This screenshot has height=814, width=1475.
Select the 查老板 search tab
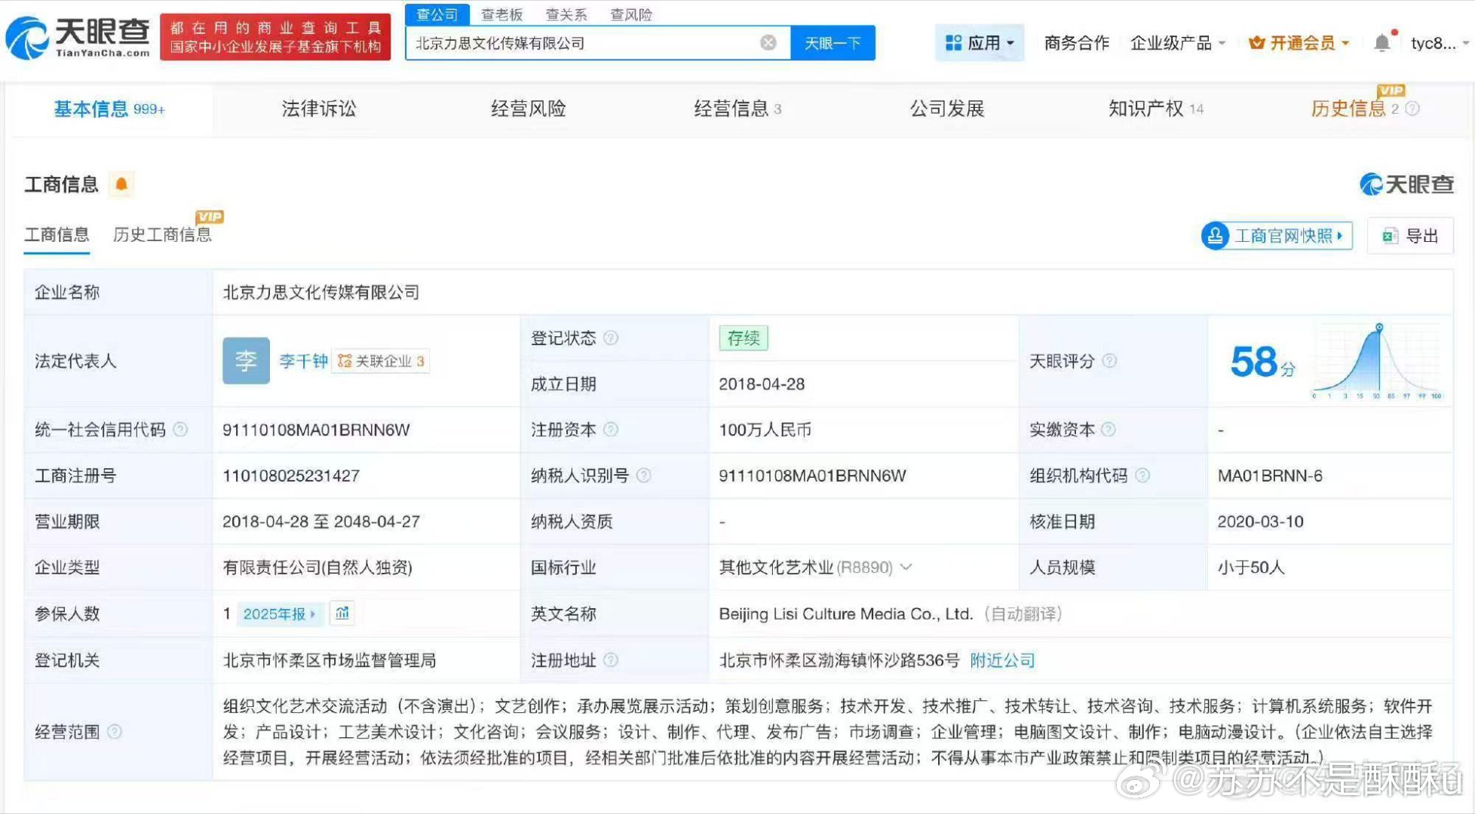(x=500, y=14)
